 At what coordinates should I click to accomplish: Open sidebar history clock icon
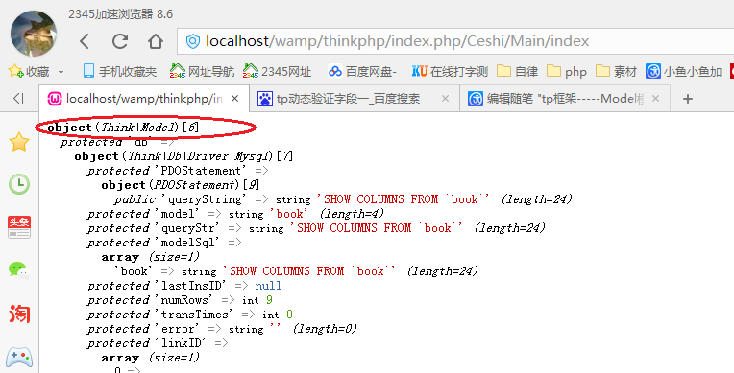click(19, 184)
